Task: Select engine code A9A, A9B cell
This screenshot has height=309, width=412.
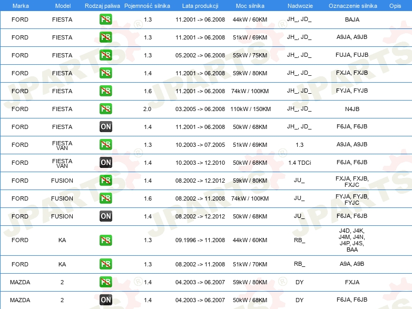Action: click(x=352, y=264)
